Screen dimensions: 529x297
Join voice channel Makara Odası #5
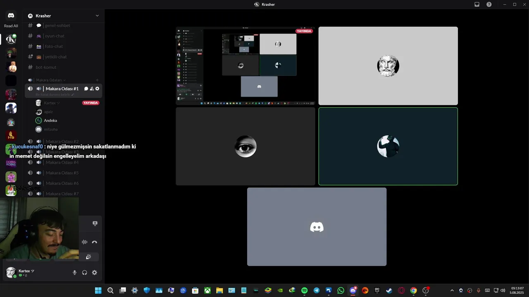62,173
